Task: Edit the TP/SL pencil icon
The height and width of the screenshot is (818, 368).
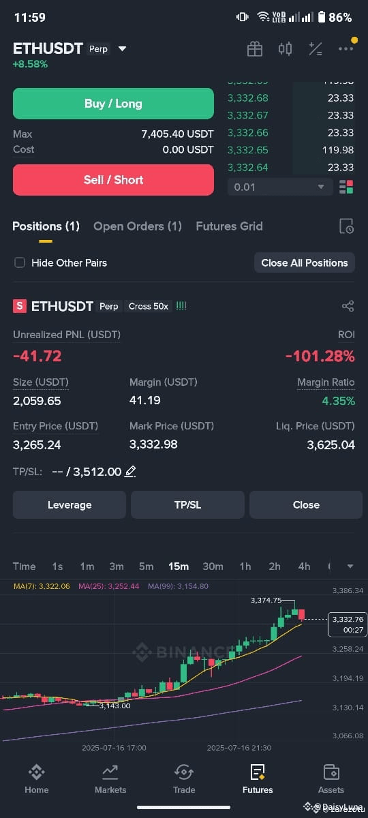Action: 130,471
